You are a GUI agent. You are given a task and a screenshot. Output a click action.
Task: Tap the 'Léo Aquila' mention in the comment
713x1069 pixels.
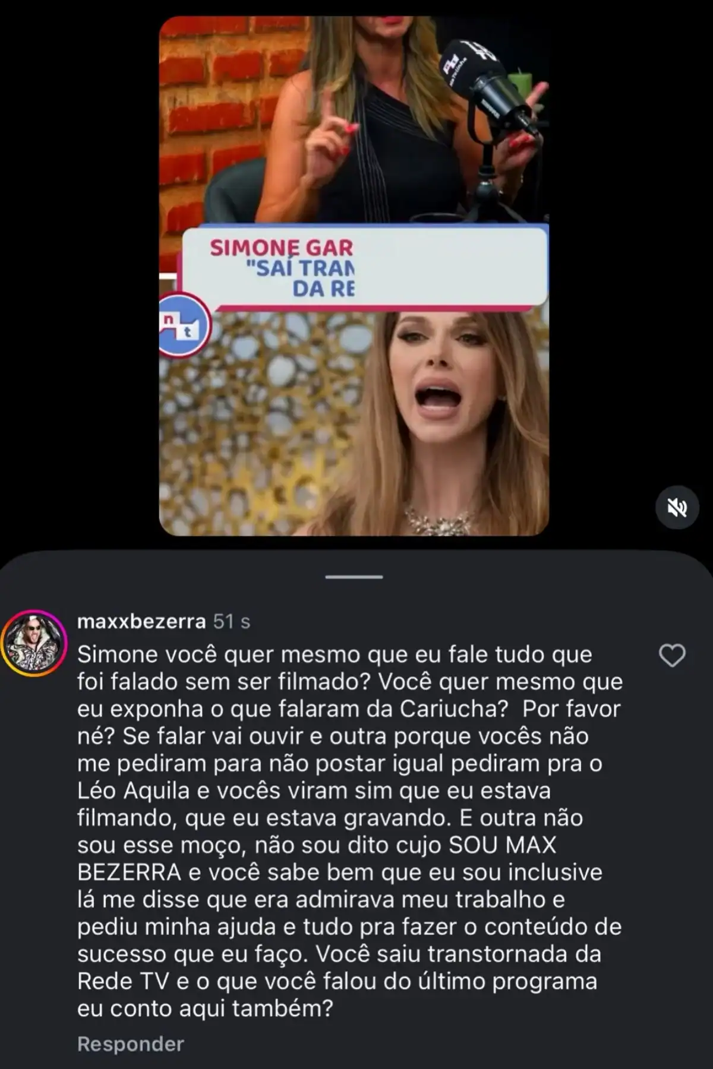pos(134,790)
